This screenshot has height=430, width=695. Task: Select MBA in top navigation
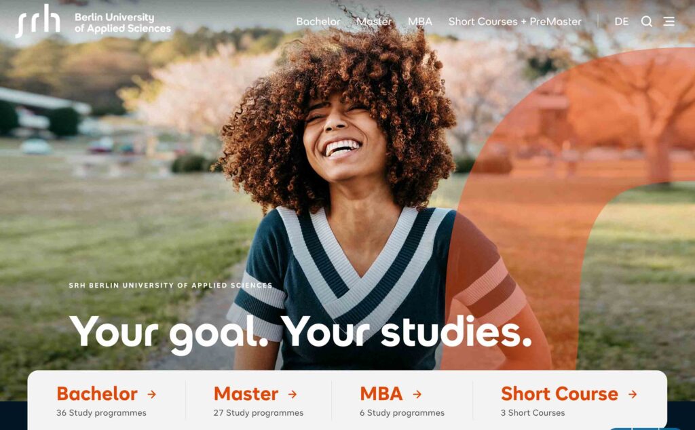[x=419, y=21]
